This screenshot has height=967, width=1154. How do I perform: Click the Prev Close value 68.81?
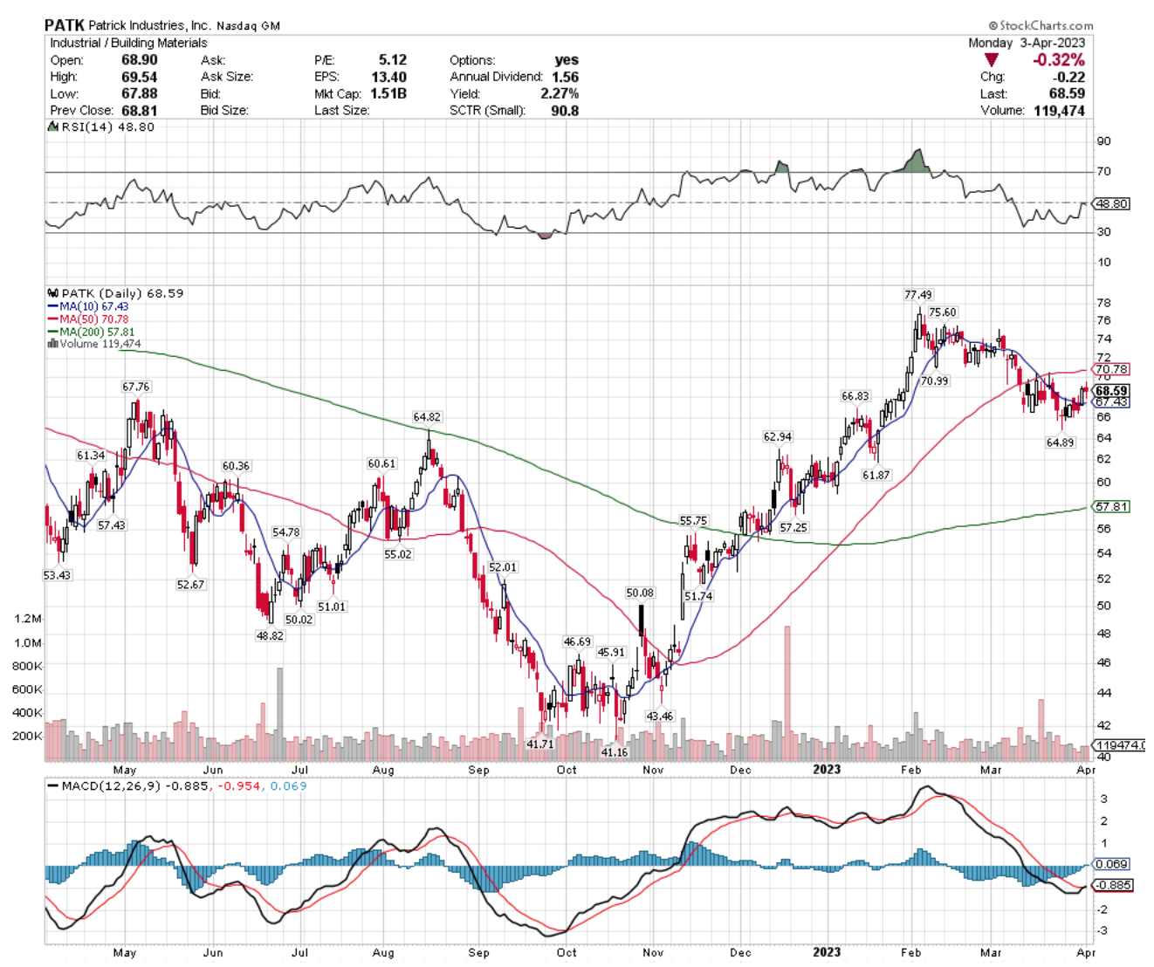coord(140,110)
